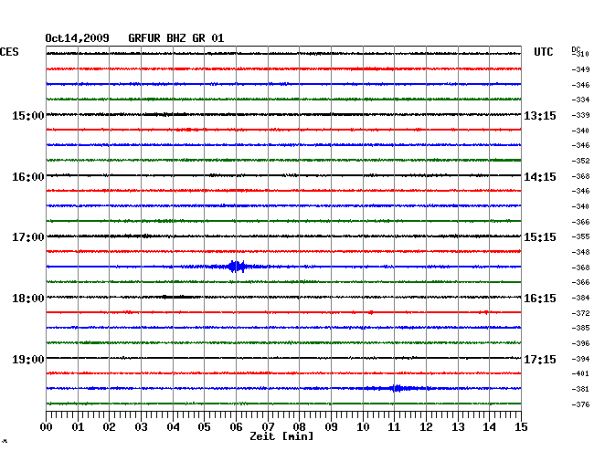
Task: Click the date label Oct14,2009
Action: pos(78,38)
